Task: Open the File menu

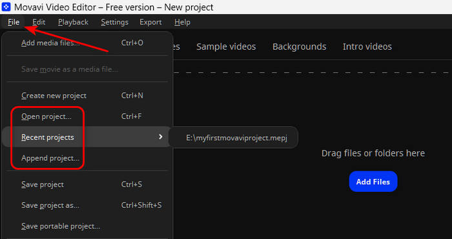Action: click(x=14, y=22)
